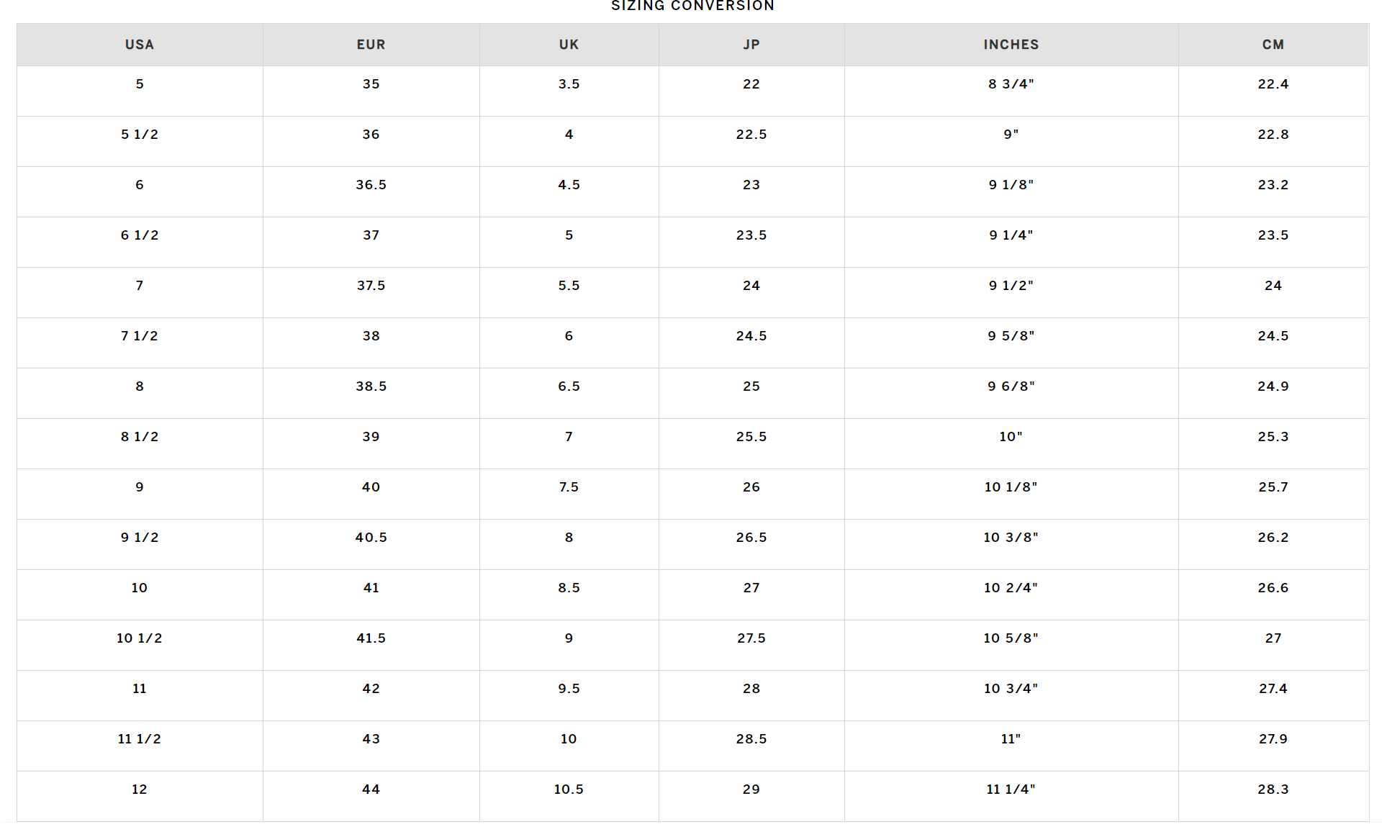Select UK size 8.5 cell

coord(569,588)
